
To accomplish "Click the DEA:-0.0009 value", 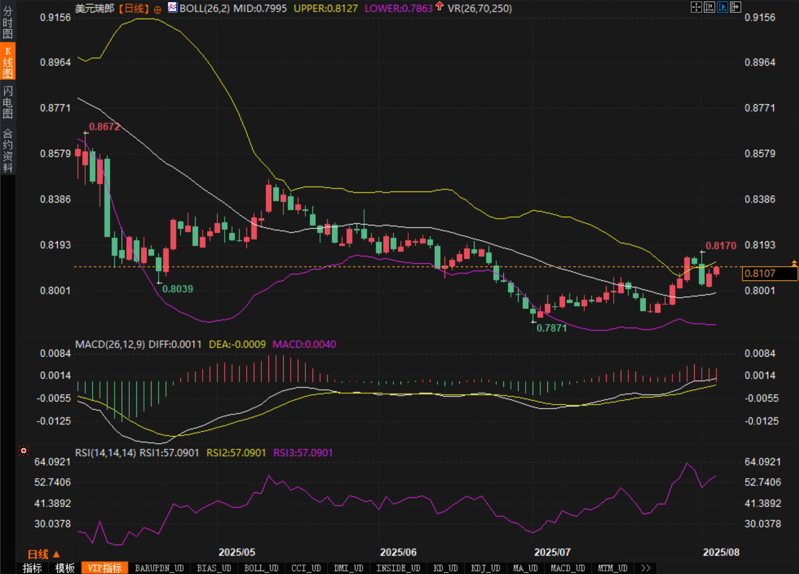I will (238, 344).
